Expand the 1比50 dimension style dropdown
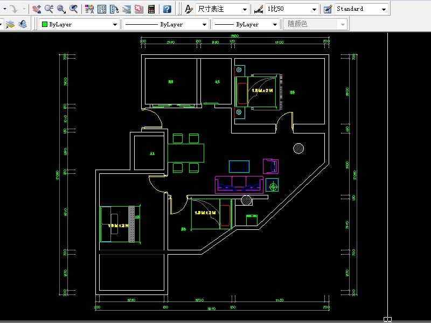Screen dimensions: 431x323 314,9
